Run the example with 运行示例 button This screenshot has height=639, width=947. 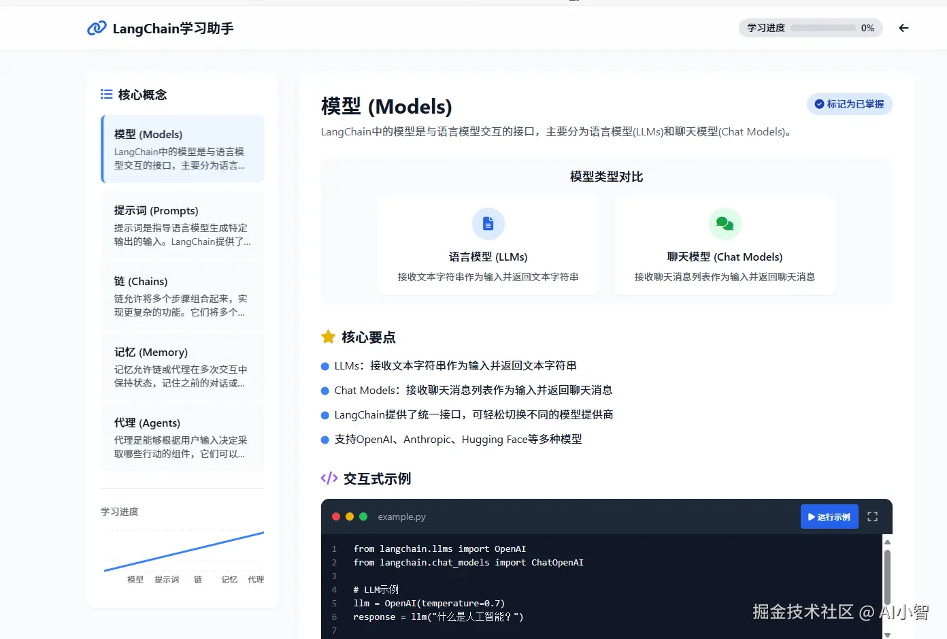[x=829, y=517]
